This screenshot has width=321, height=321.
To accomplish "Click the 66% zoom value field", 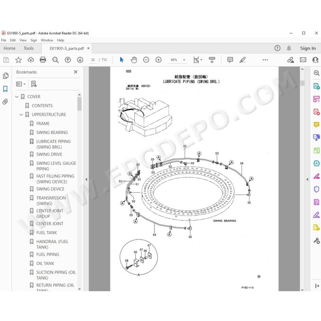I will click(174, 60).
